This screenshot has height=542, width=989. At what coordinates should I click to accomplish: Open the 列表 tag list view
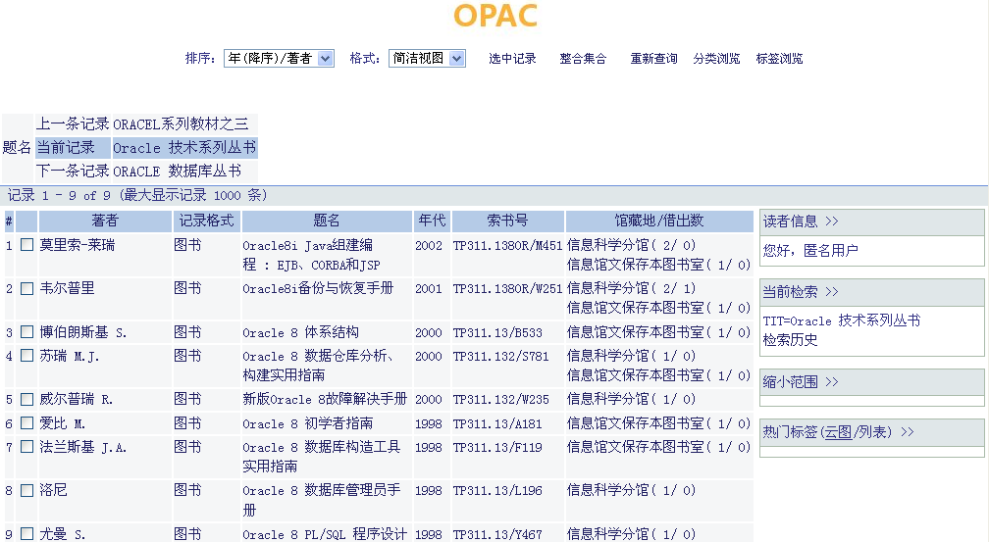[873, 432]
